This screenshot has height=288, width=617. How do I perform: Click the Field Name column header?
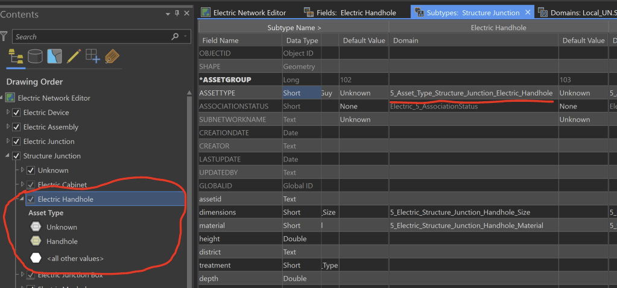240,40
